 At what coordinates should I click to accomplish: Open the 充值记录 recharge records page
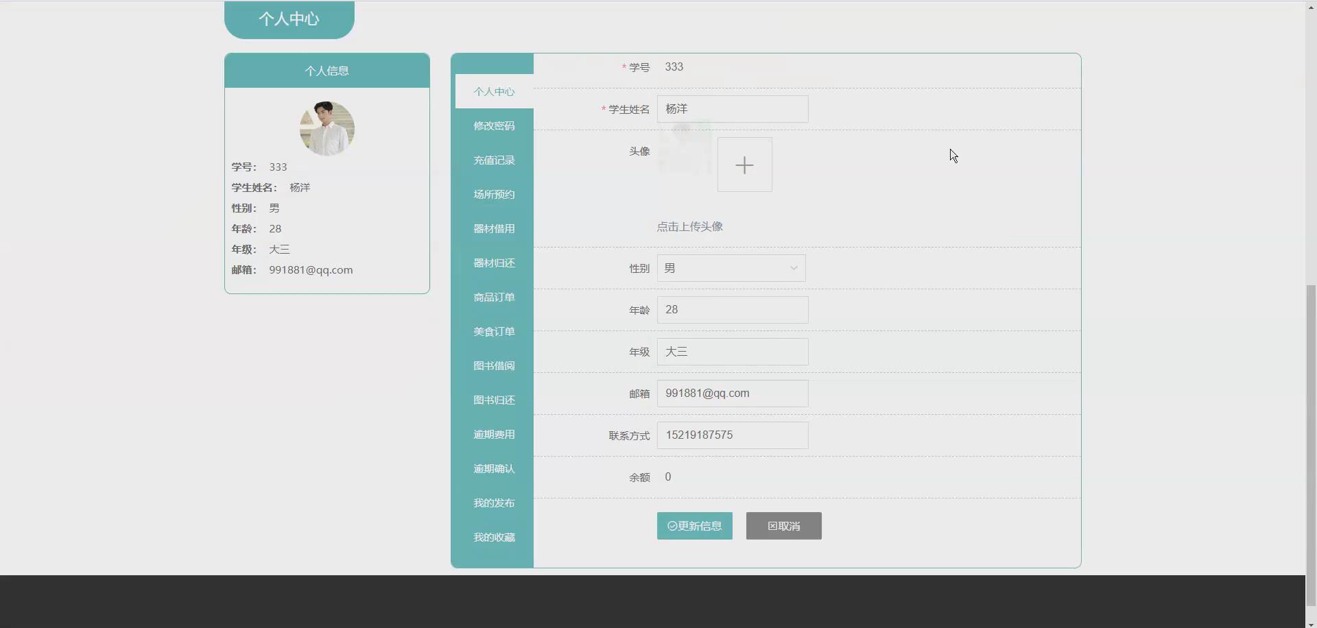coord(493,160)
